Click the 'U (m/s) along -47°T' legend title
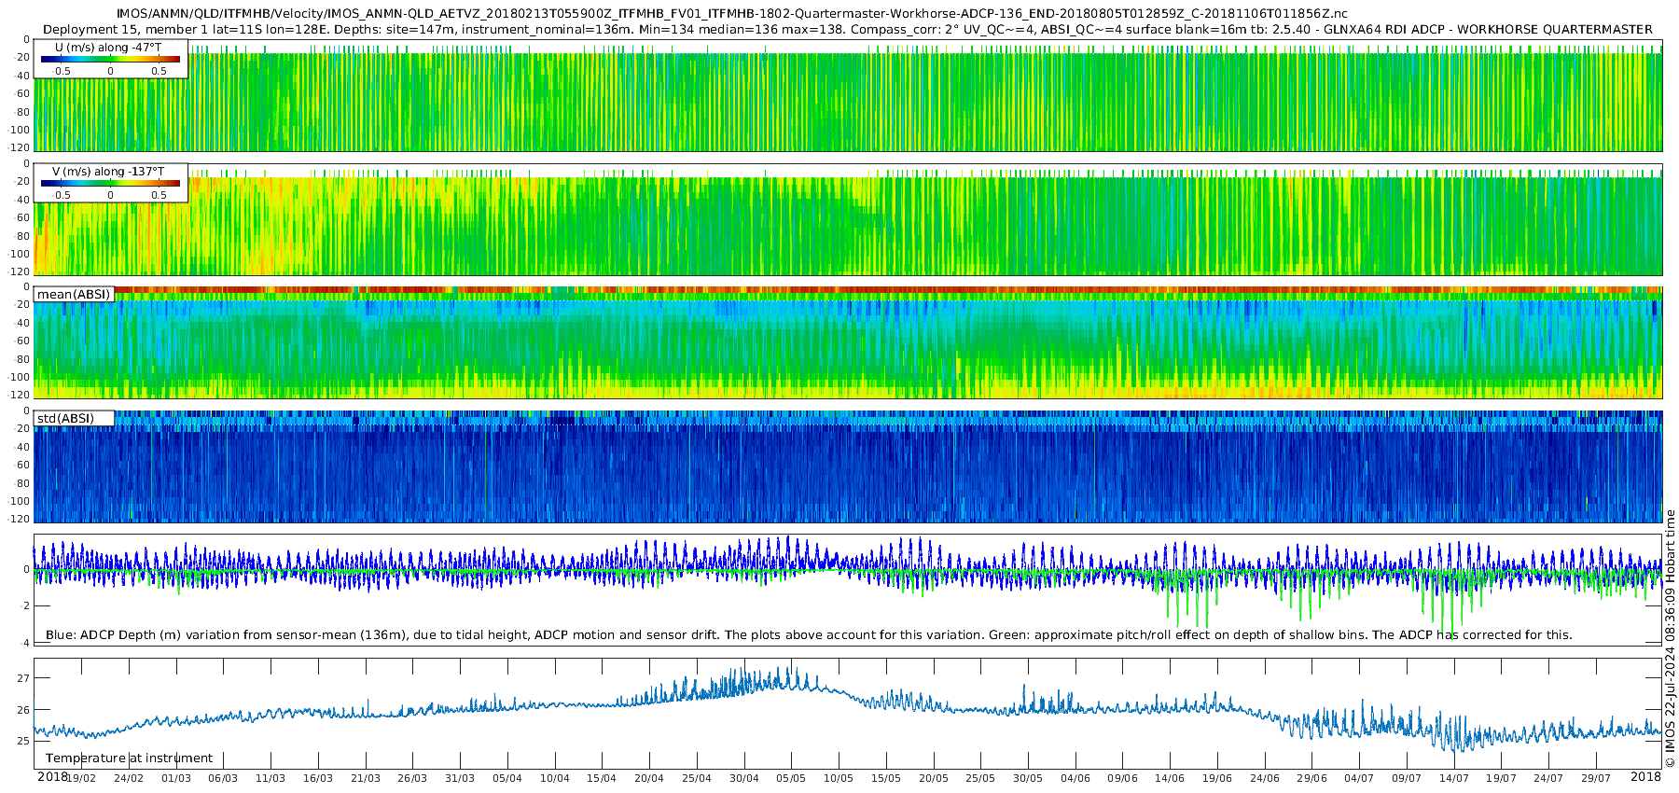1679x793 pixels. point(108,47)
